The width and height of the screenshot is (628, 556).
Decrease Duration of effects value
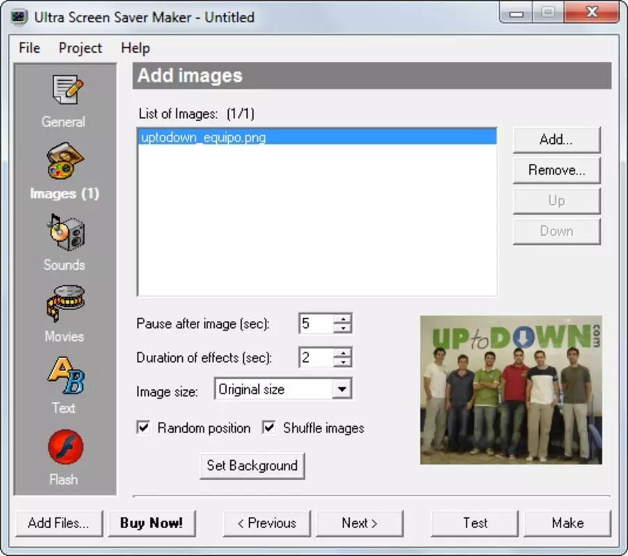pos(343,362)
